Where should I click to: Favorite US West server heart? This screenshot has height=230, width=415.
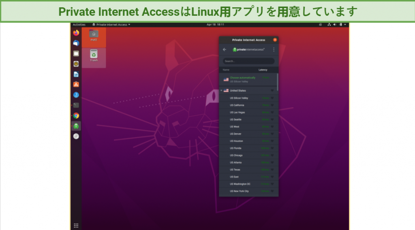coord(272,127)
